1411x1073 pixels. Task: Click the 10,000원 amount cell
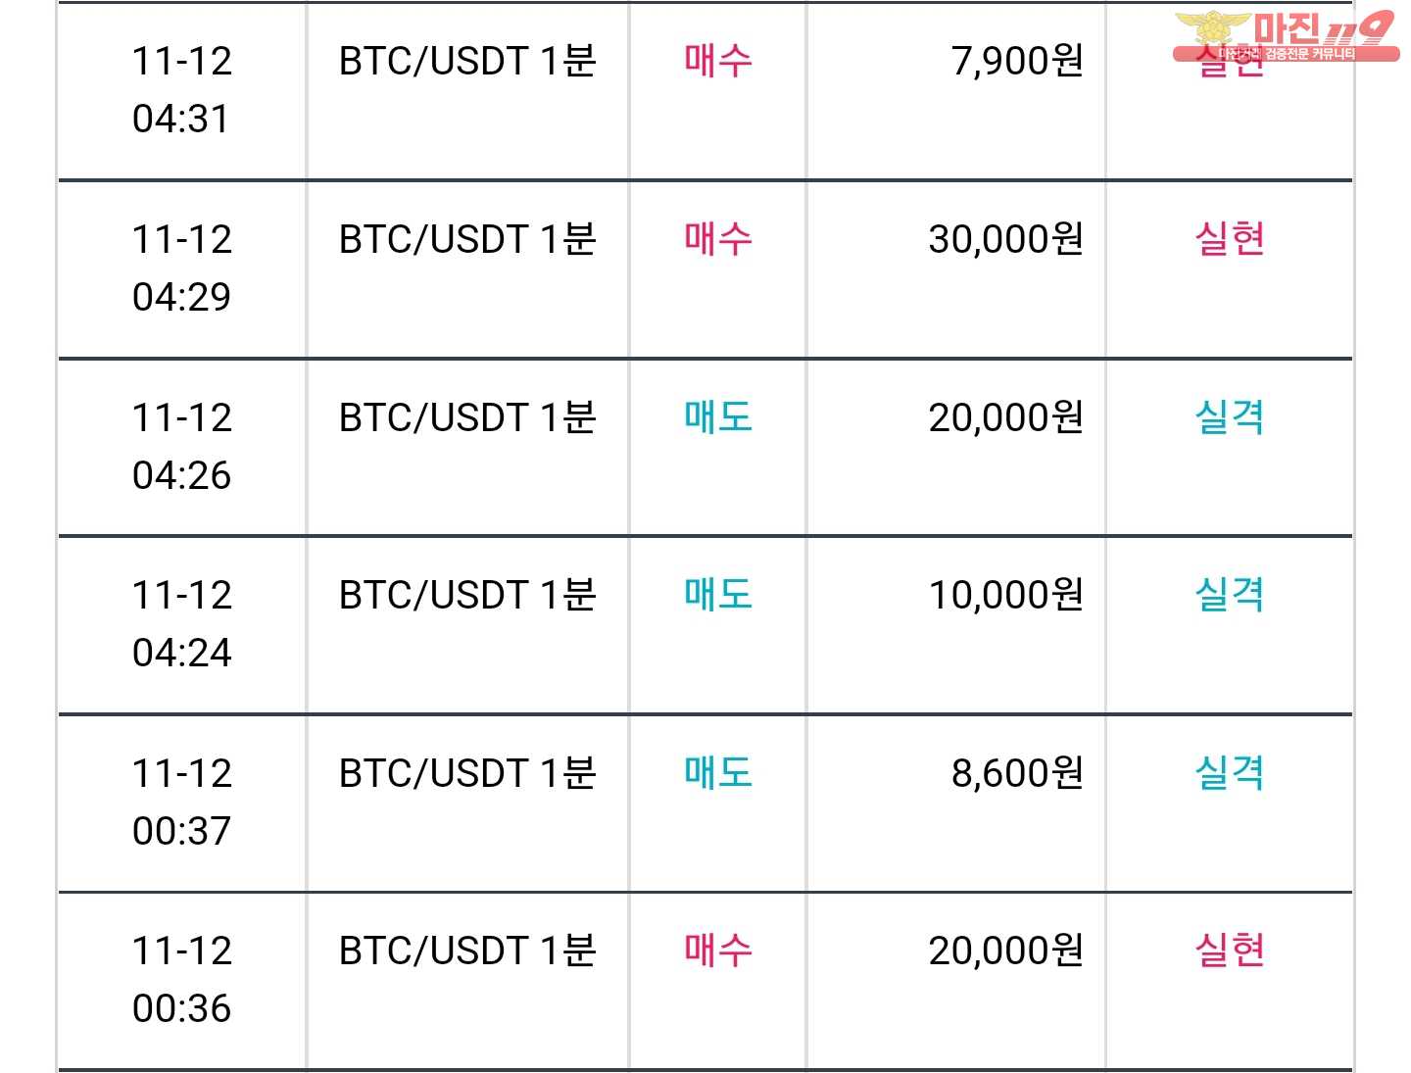pos(1005,595)
